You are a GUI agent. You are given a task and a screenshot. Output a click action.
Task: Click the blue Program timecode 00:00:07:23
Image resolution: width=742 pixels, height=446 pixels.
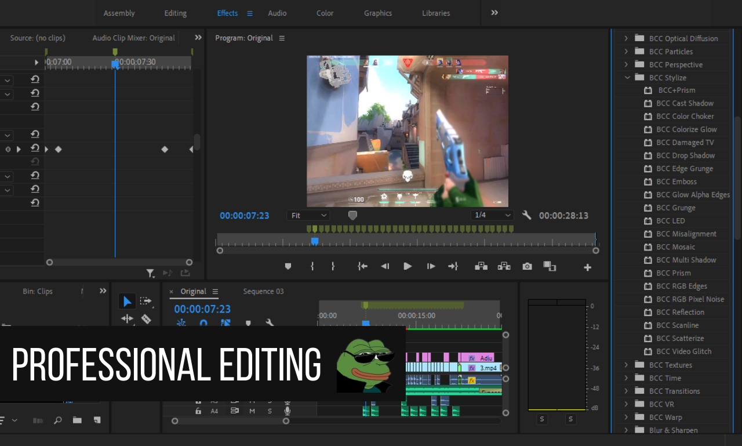[245, 215]
